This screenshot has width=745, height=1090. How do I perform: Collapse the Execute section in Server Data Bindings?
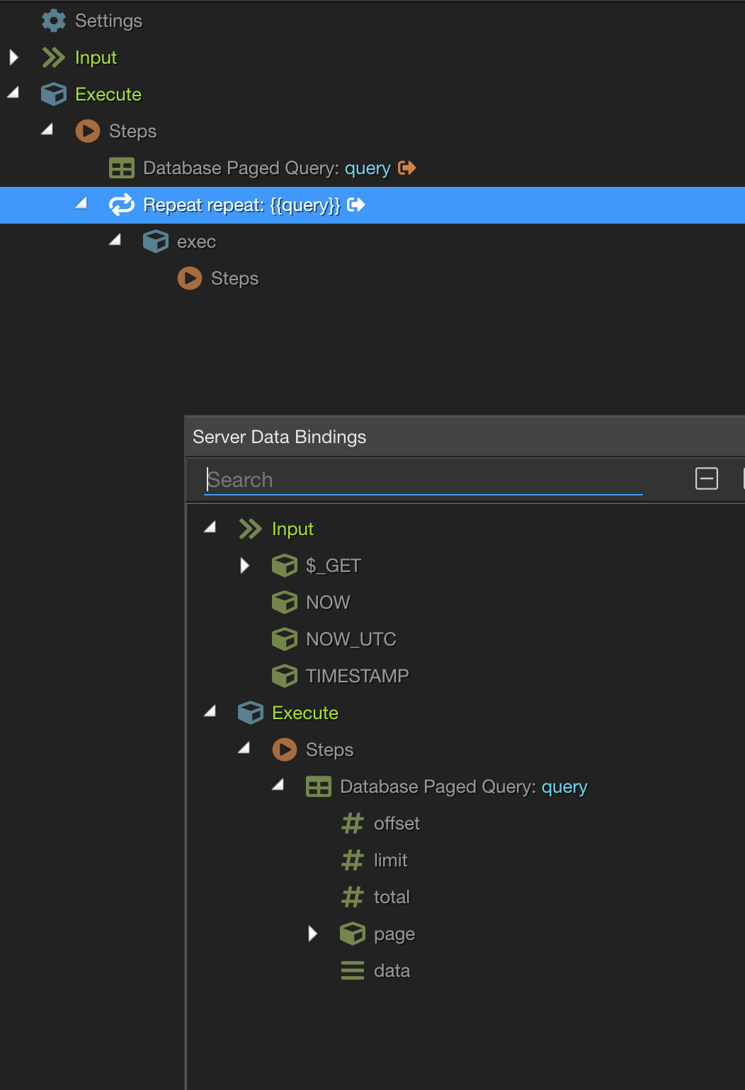(x=209, y=712)
